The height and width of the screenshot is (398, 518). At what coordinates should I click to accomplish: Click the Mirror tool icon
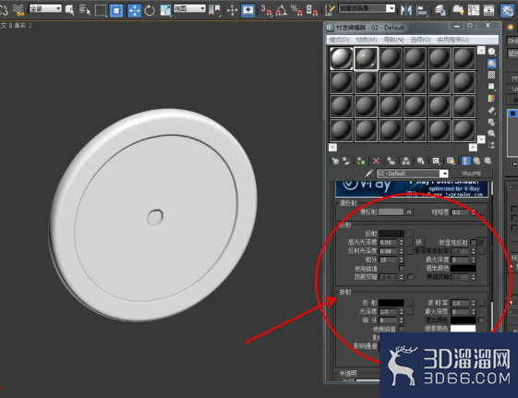pos(406,10)
